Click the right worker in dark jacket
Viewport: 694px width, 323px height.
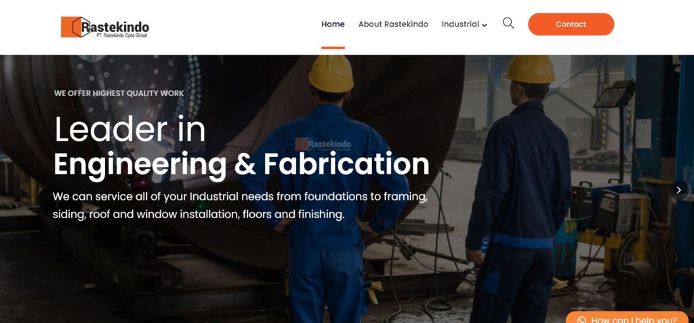tap(518, 190)
